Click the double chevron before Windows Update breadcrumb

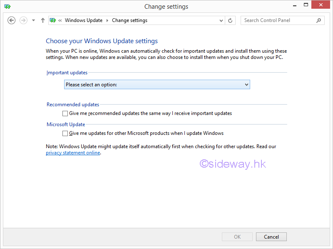60,20
